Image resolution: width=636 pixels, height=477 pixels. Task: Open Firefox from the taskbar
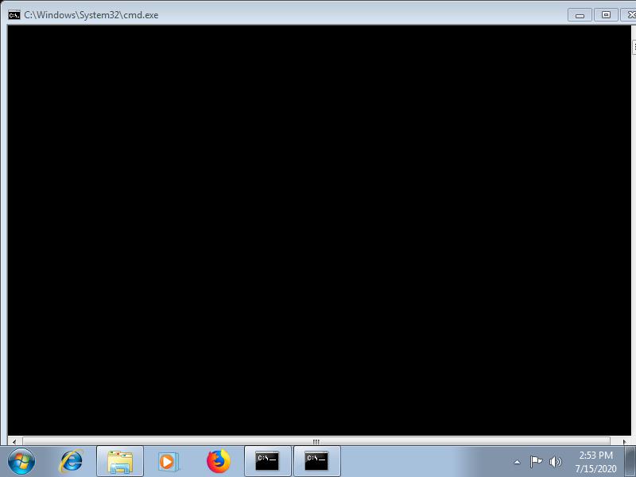click(218, 462)
